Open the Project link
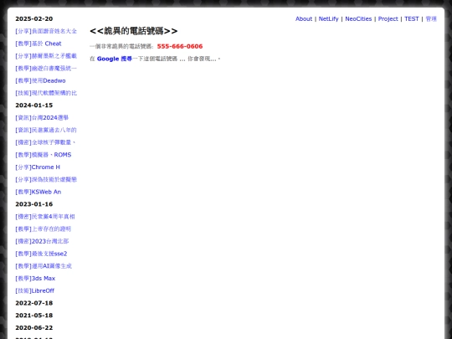452x339 pixels. click(x=388, y=18)
